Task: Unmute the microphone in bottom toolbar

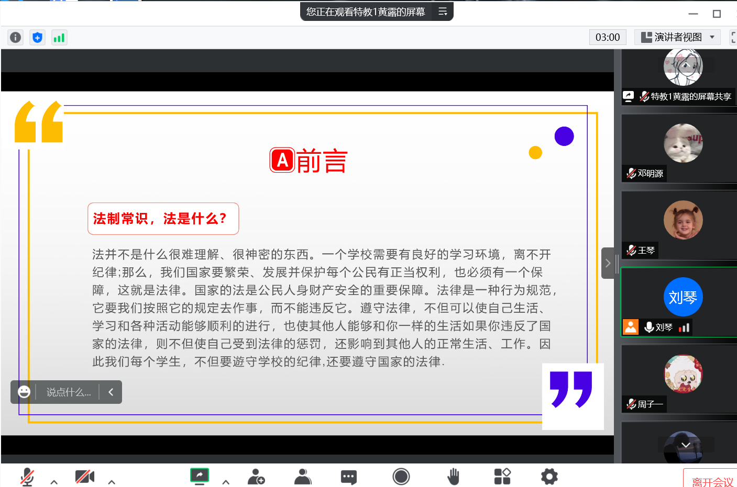Action: (27, 477)
